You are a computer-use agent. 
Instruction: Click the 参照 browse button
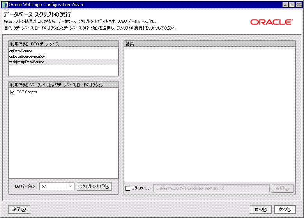(x=283, y=188)
